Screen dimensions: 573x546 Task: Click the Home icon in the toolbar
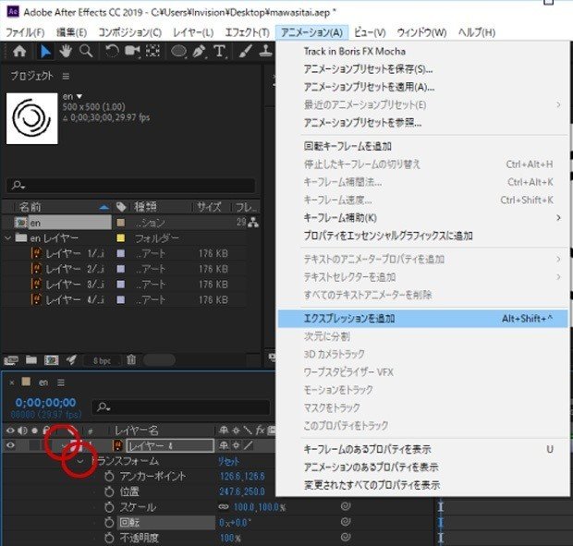tap(19, 51)
